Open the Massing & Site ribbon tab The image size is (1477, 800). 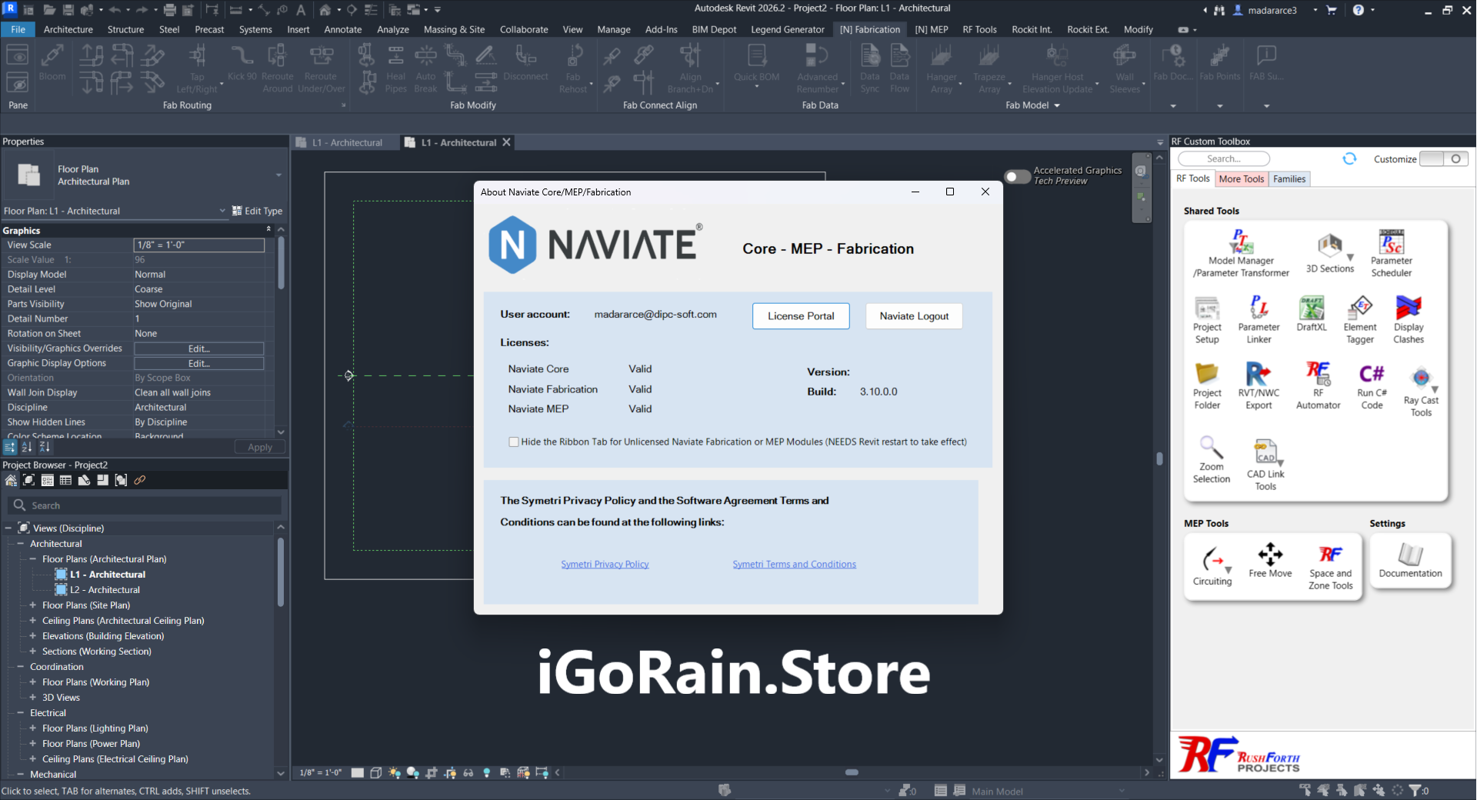(x=454, y=29)
